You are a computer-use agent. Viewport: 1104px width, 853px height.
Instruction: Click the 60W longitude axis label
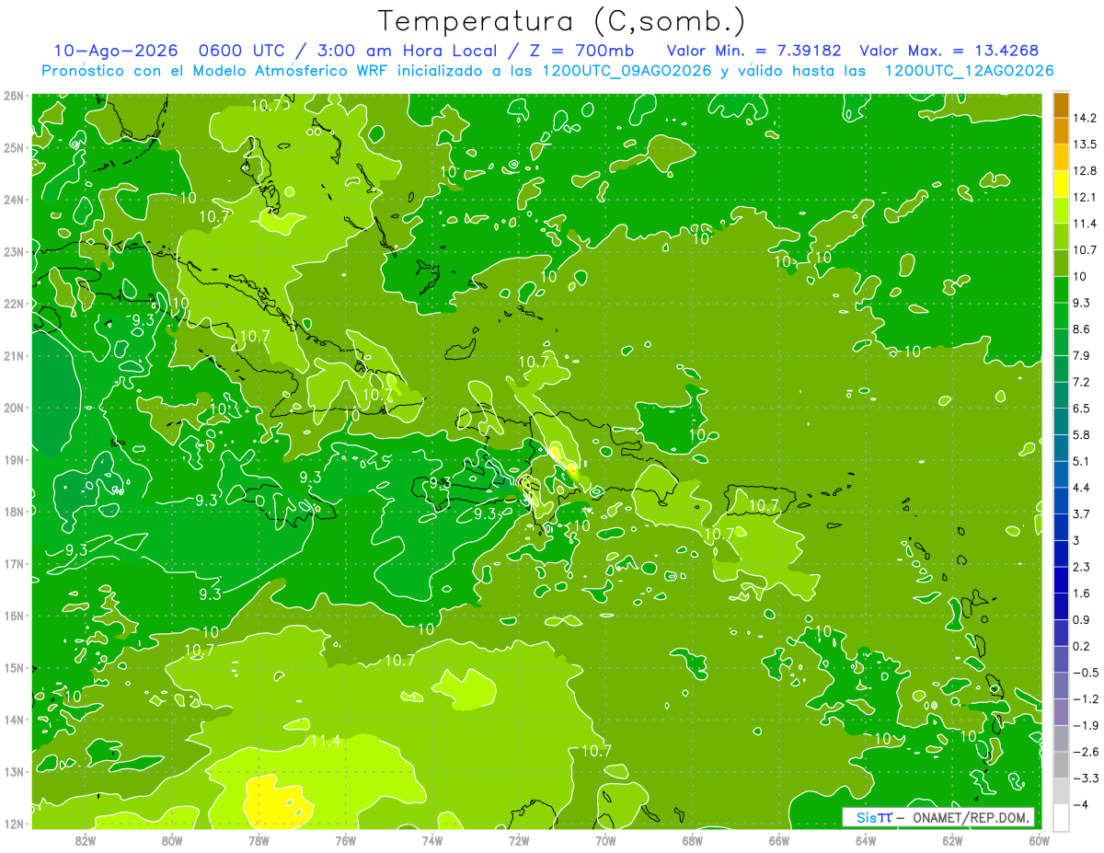point(1039,840)
